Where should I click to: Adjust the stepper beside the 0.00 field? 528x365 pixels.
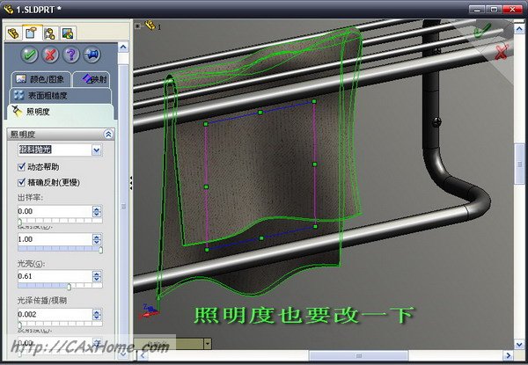click(97, 211)
